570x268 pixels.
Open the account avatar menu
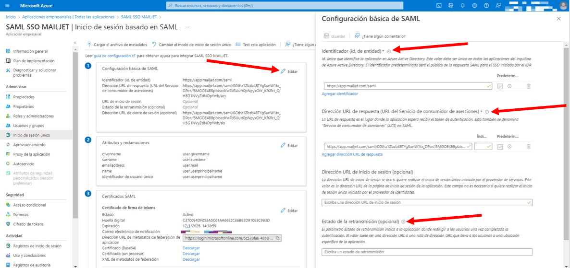pos(563,5)
